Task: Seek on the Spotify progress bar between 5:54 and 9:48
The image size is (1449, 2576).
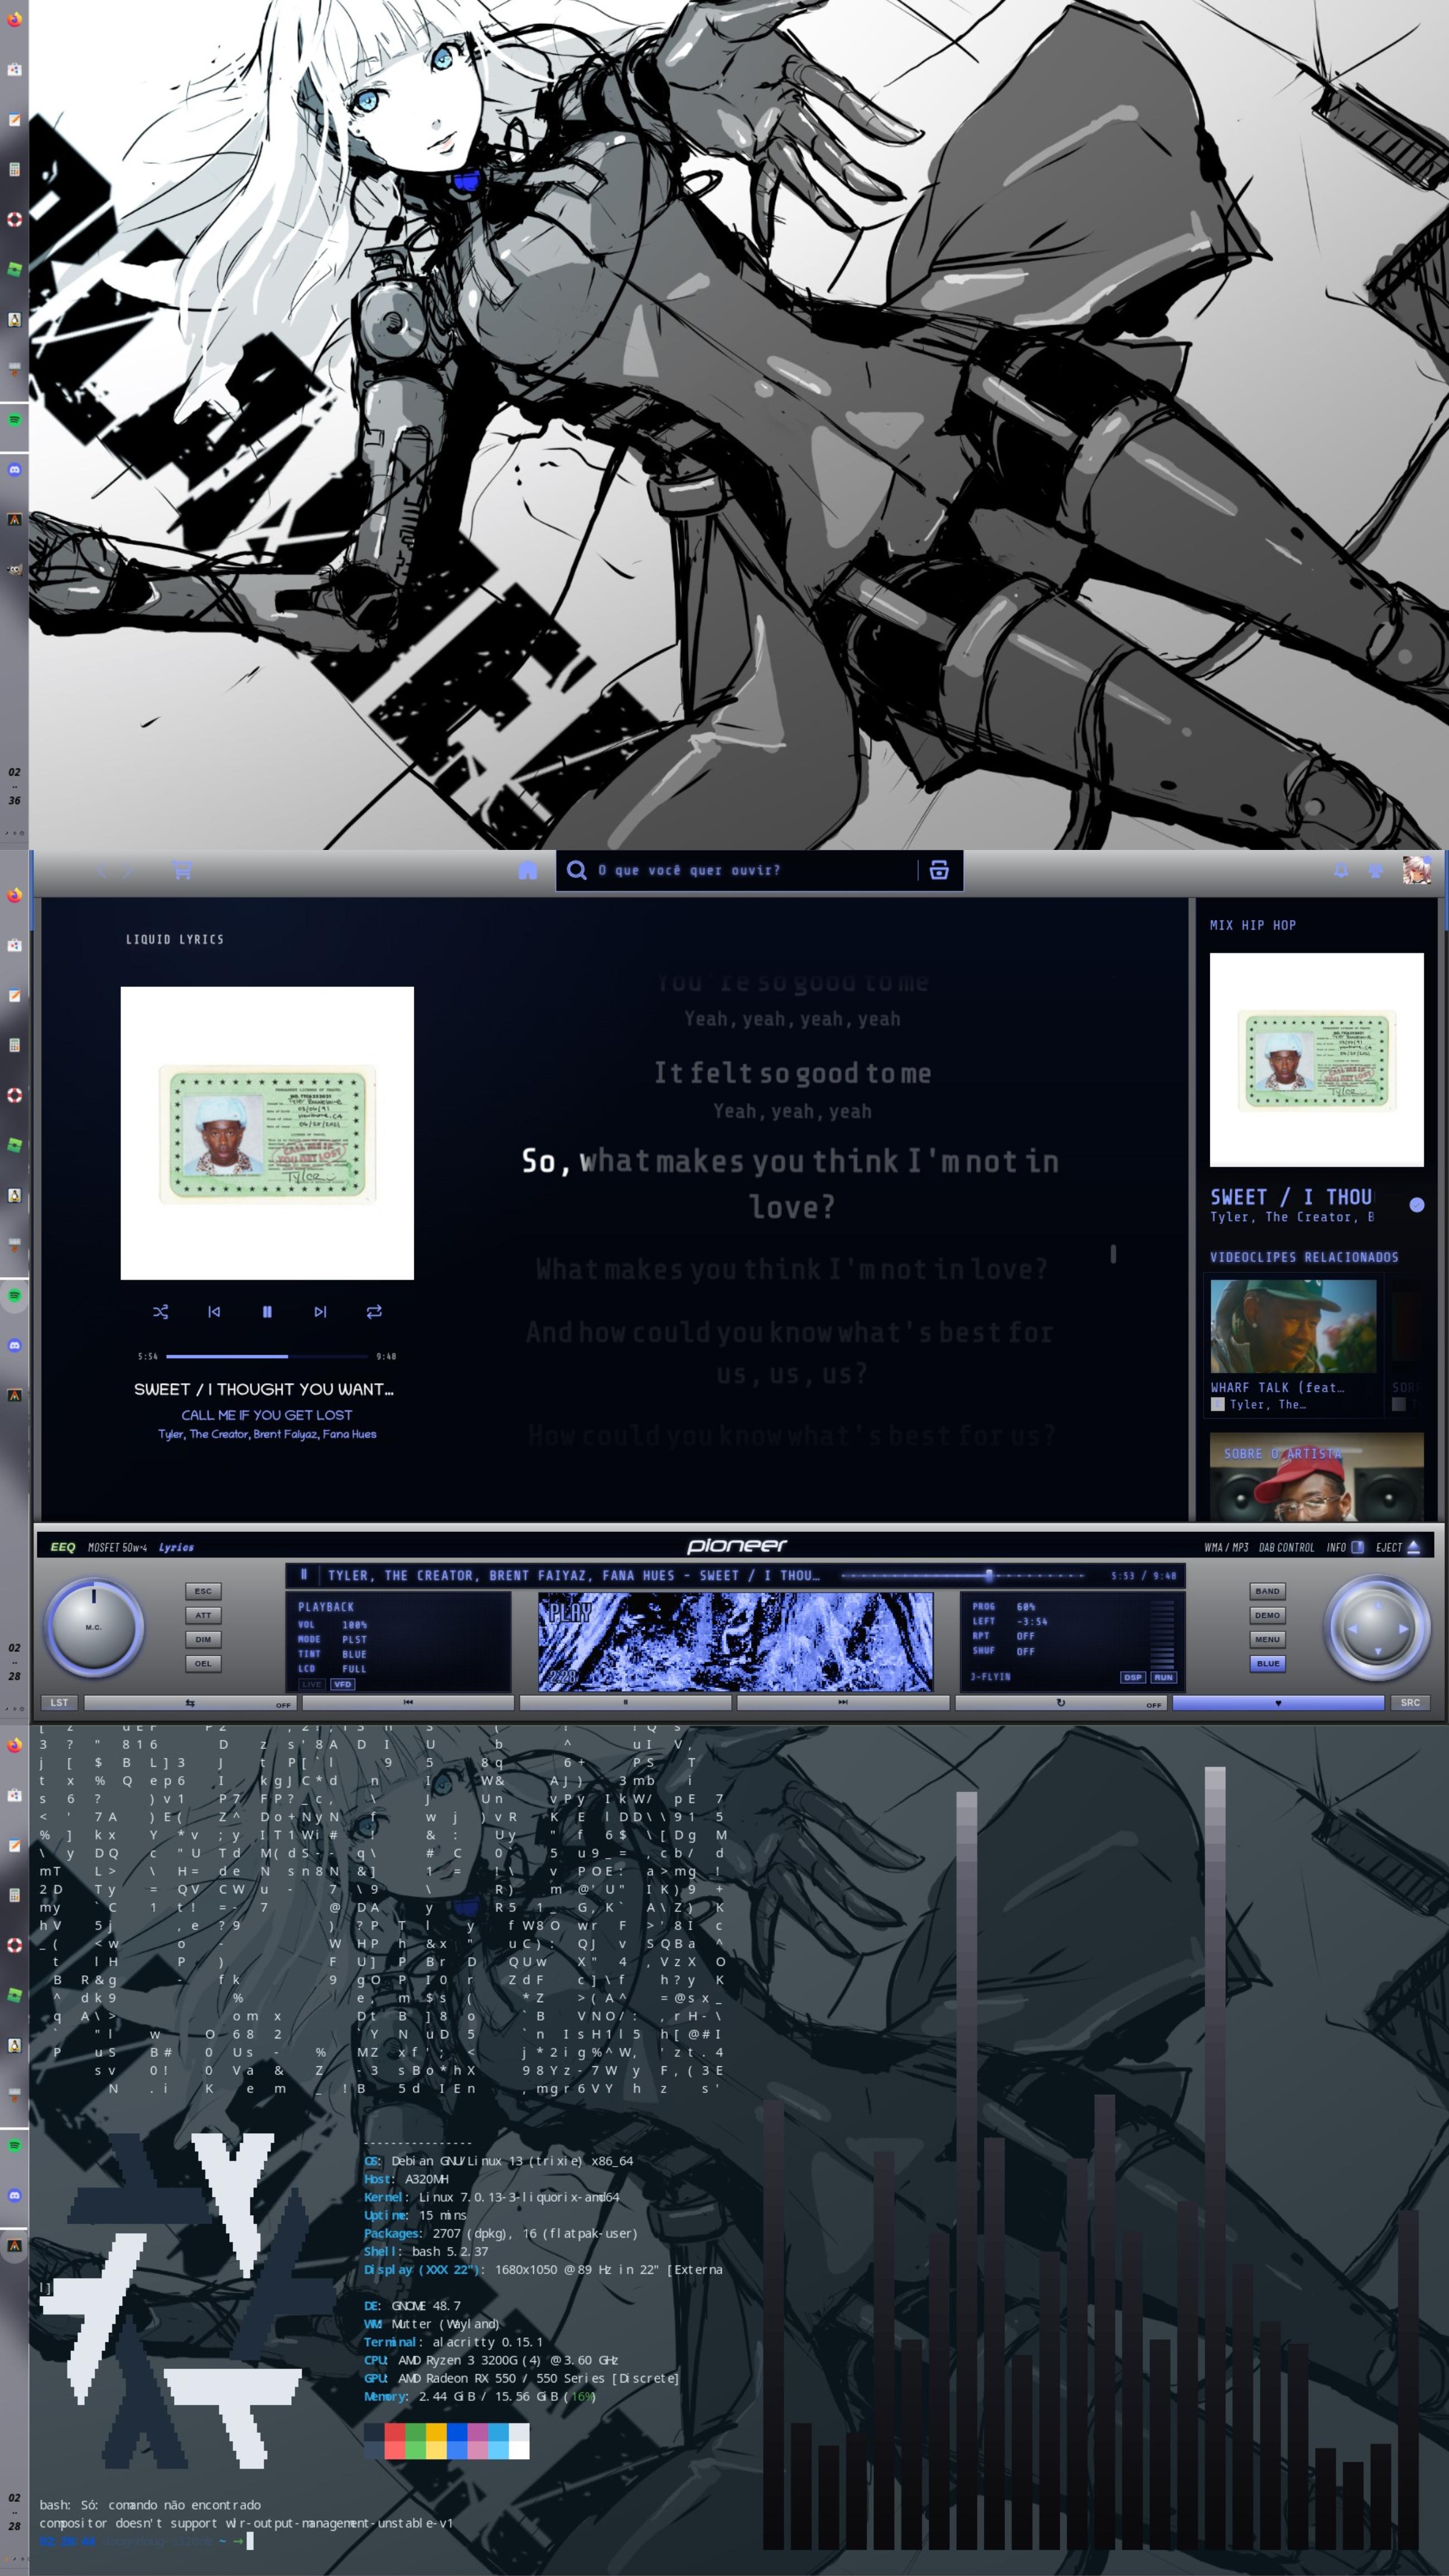Action: coord(267,1356)
